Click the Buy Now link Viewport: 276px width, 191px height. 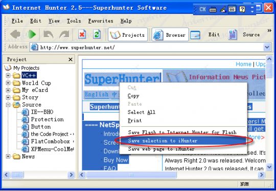coord(116,160)
